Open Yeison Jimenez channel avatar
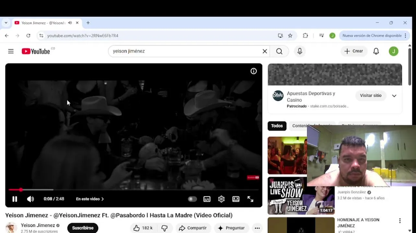Viewport: 416px width, 233px height. point(11,227)
